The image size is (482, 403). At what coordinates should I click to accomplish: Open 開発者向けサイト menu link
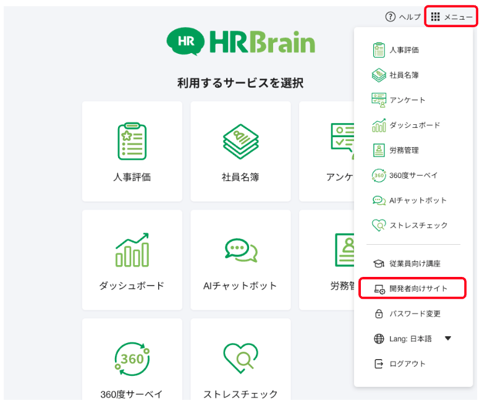click(418, 289)
